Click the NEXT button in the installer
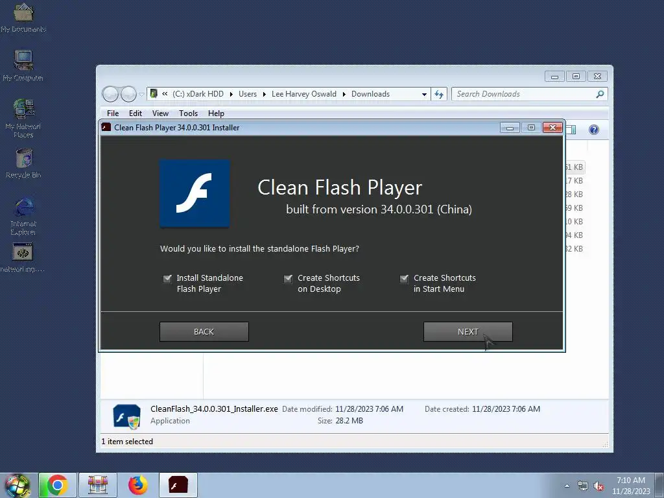Screen dimensions: 664x498 point(468,331)
